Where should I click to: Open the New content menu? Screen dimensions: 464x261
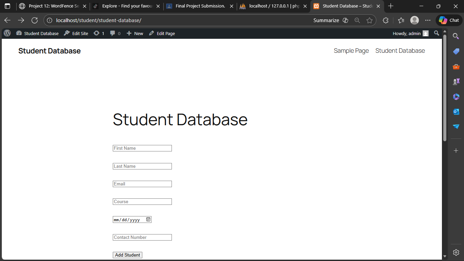tap(135, 33)
